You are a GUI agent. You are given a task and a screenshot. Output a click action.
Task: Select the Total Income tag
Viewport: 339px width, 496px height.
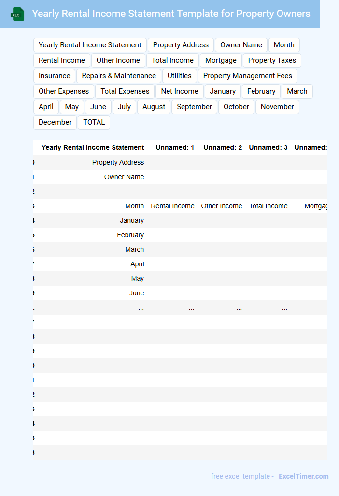click(x=172, y=60)
